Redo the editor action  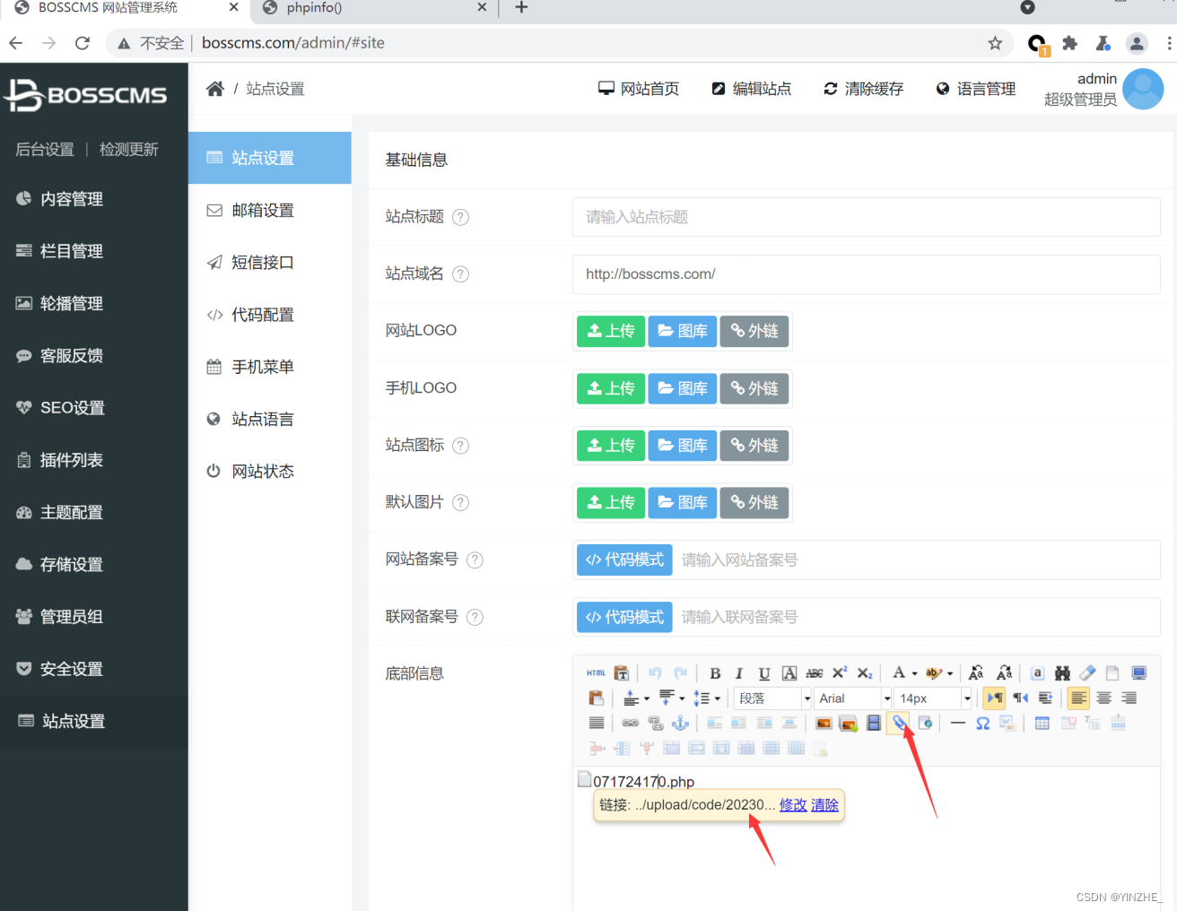680,672
